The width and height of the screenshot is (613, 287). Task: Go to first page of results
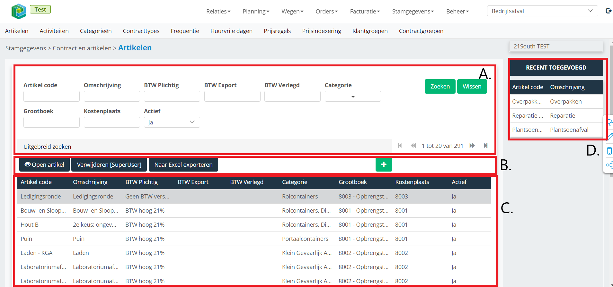point(400,146)
